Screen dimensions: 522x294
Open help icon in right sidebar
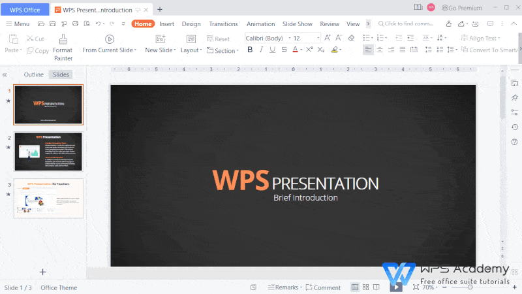515,142
